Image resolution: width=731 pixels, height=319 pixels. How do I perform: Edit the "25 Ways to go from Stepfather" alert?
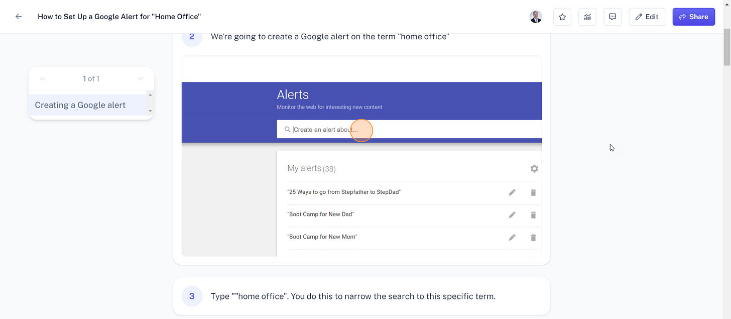[x=512, y=192]
